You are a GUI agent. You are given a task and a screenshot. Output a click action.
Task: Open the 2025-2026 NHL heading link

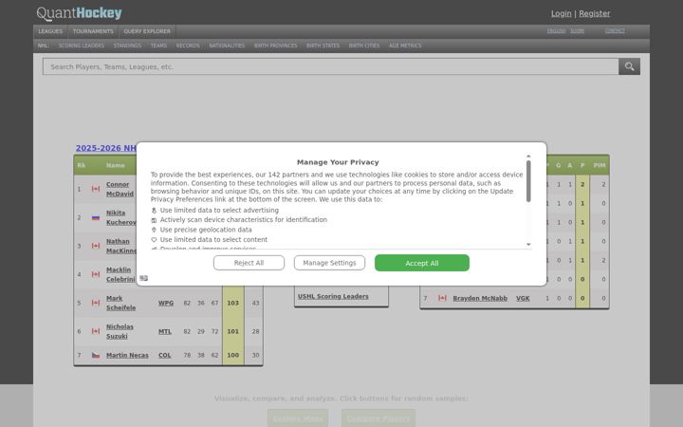(x=106, y=148)
